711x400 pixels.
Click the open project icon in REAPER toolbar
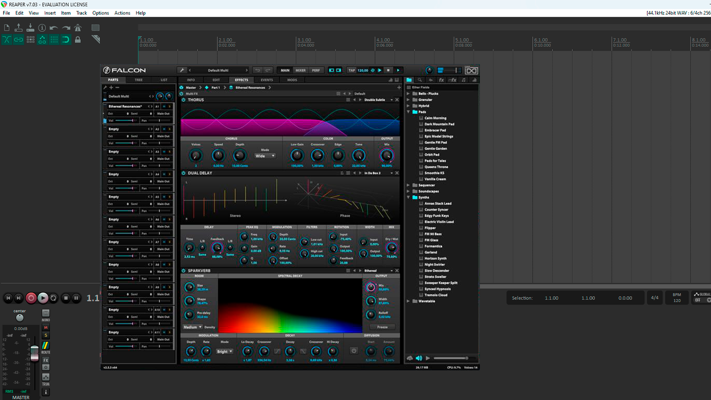tap(19, 28)
